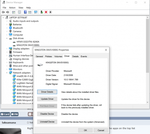Click the Disable device down-arrow toolbar icon
Screen dimensions: 150x134
50,12
